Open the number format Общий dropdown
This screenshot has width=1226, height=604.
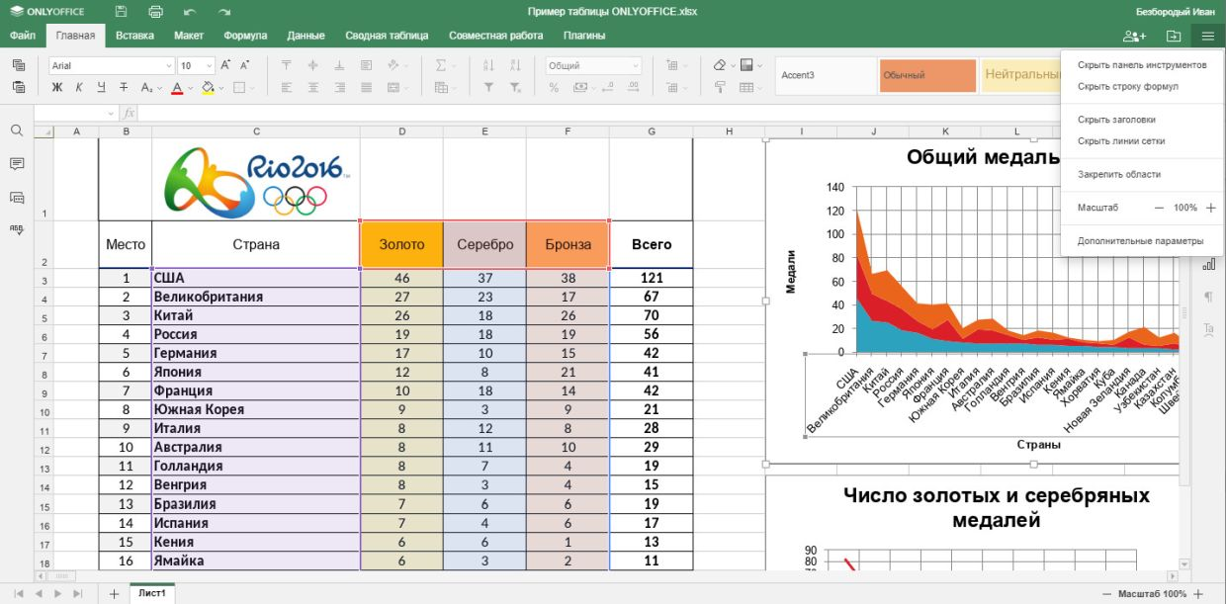click(634, 65)
